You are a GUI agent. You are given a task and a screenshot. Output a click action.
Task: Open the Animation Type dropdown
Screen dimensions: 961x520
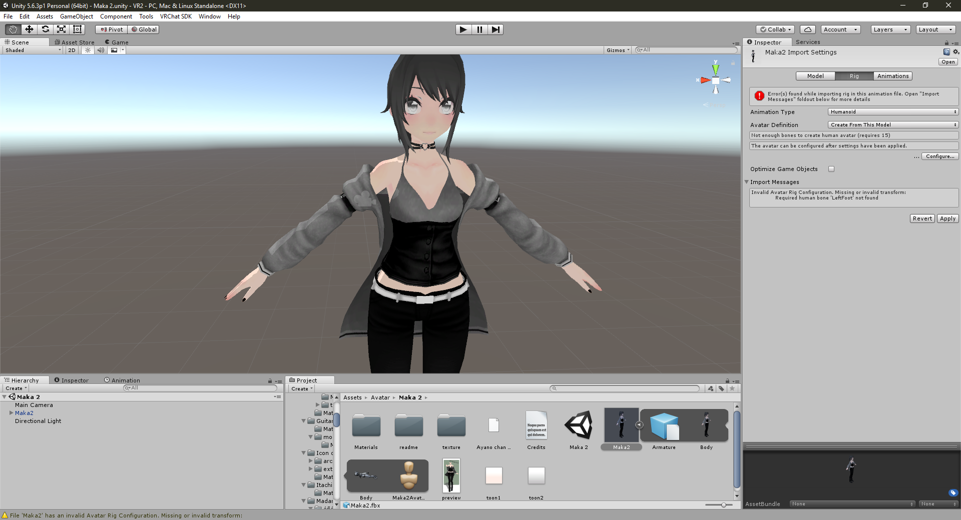(x=893, y=112)
